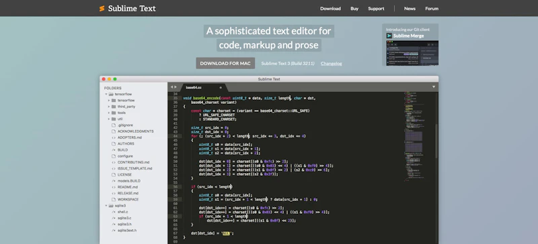
Task: Click the .gitignore file icon
Action: pyautogui.click(x=114, y=125)
